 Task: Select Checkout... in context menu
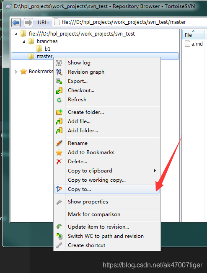pyautogui.click(x=107, y=90)
